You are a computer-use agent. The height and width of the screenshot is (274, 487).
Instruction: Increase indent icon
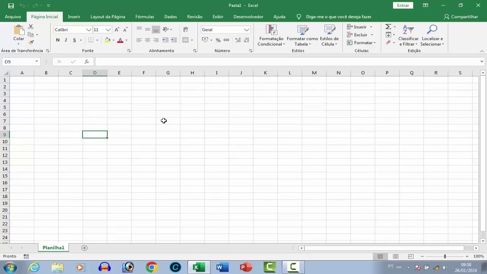click(x=174, y=40)
